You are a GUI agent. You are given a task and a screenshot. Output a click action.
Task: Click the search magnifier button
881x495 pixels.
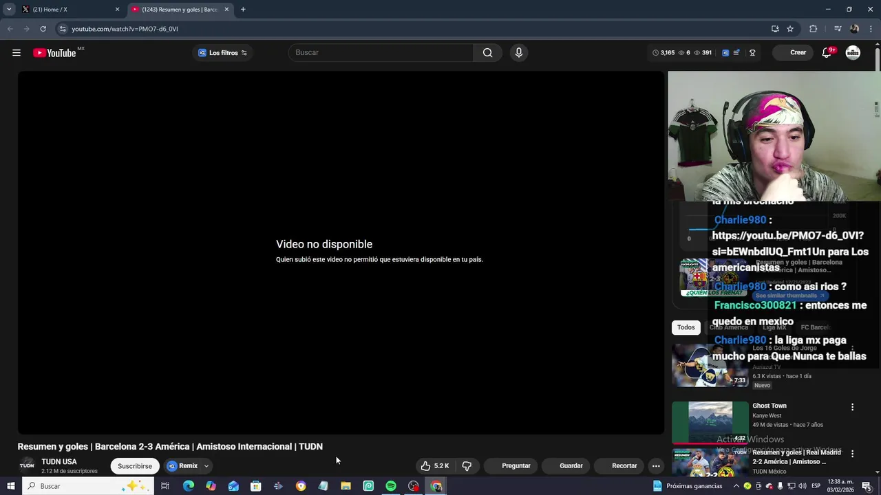(487, 53)
